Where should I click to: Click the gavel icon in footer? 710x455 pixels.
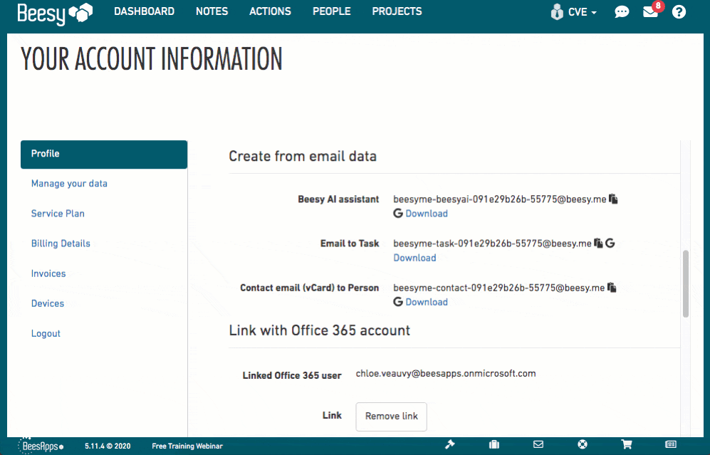[x=449, y=444]
